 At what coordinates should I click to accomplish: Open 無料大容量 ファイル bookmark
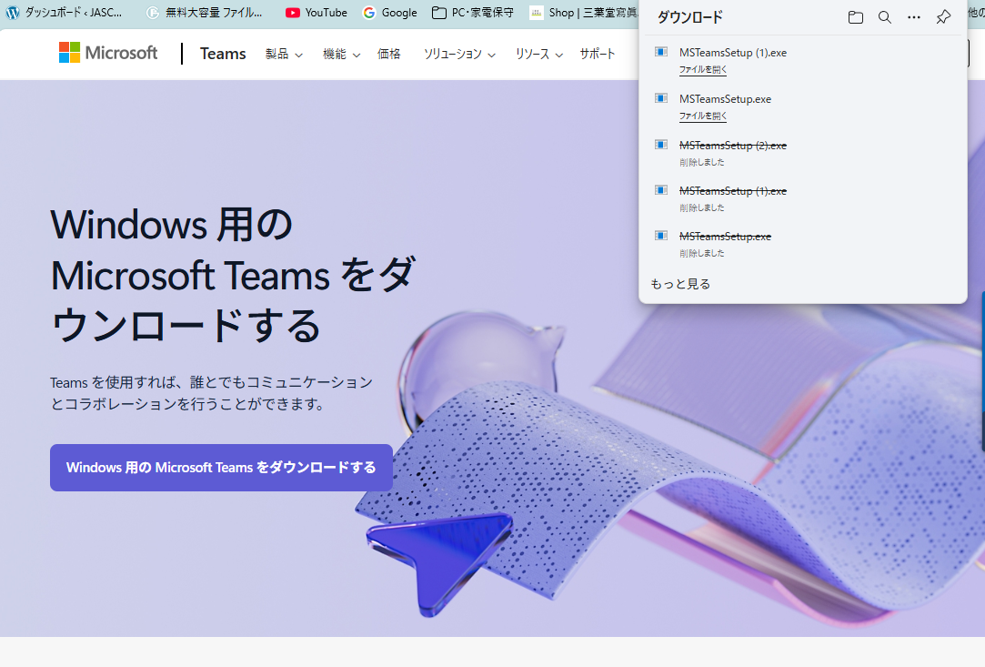(x=204, y=13)
